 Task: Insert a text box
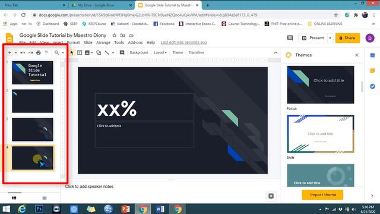tap(80, 53)
